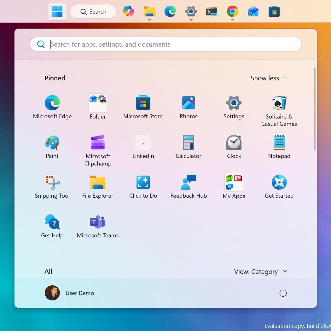Open Copilot from the taskbar
The width and height of the screenshot is (331, 331).
pos(129,11)
